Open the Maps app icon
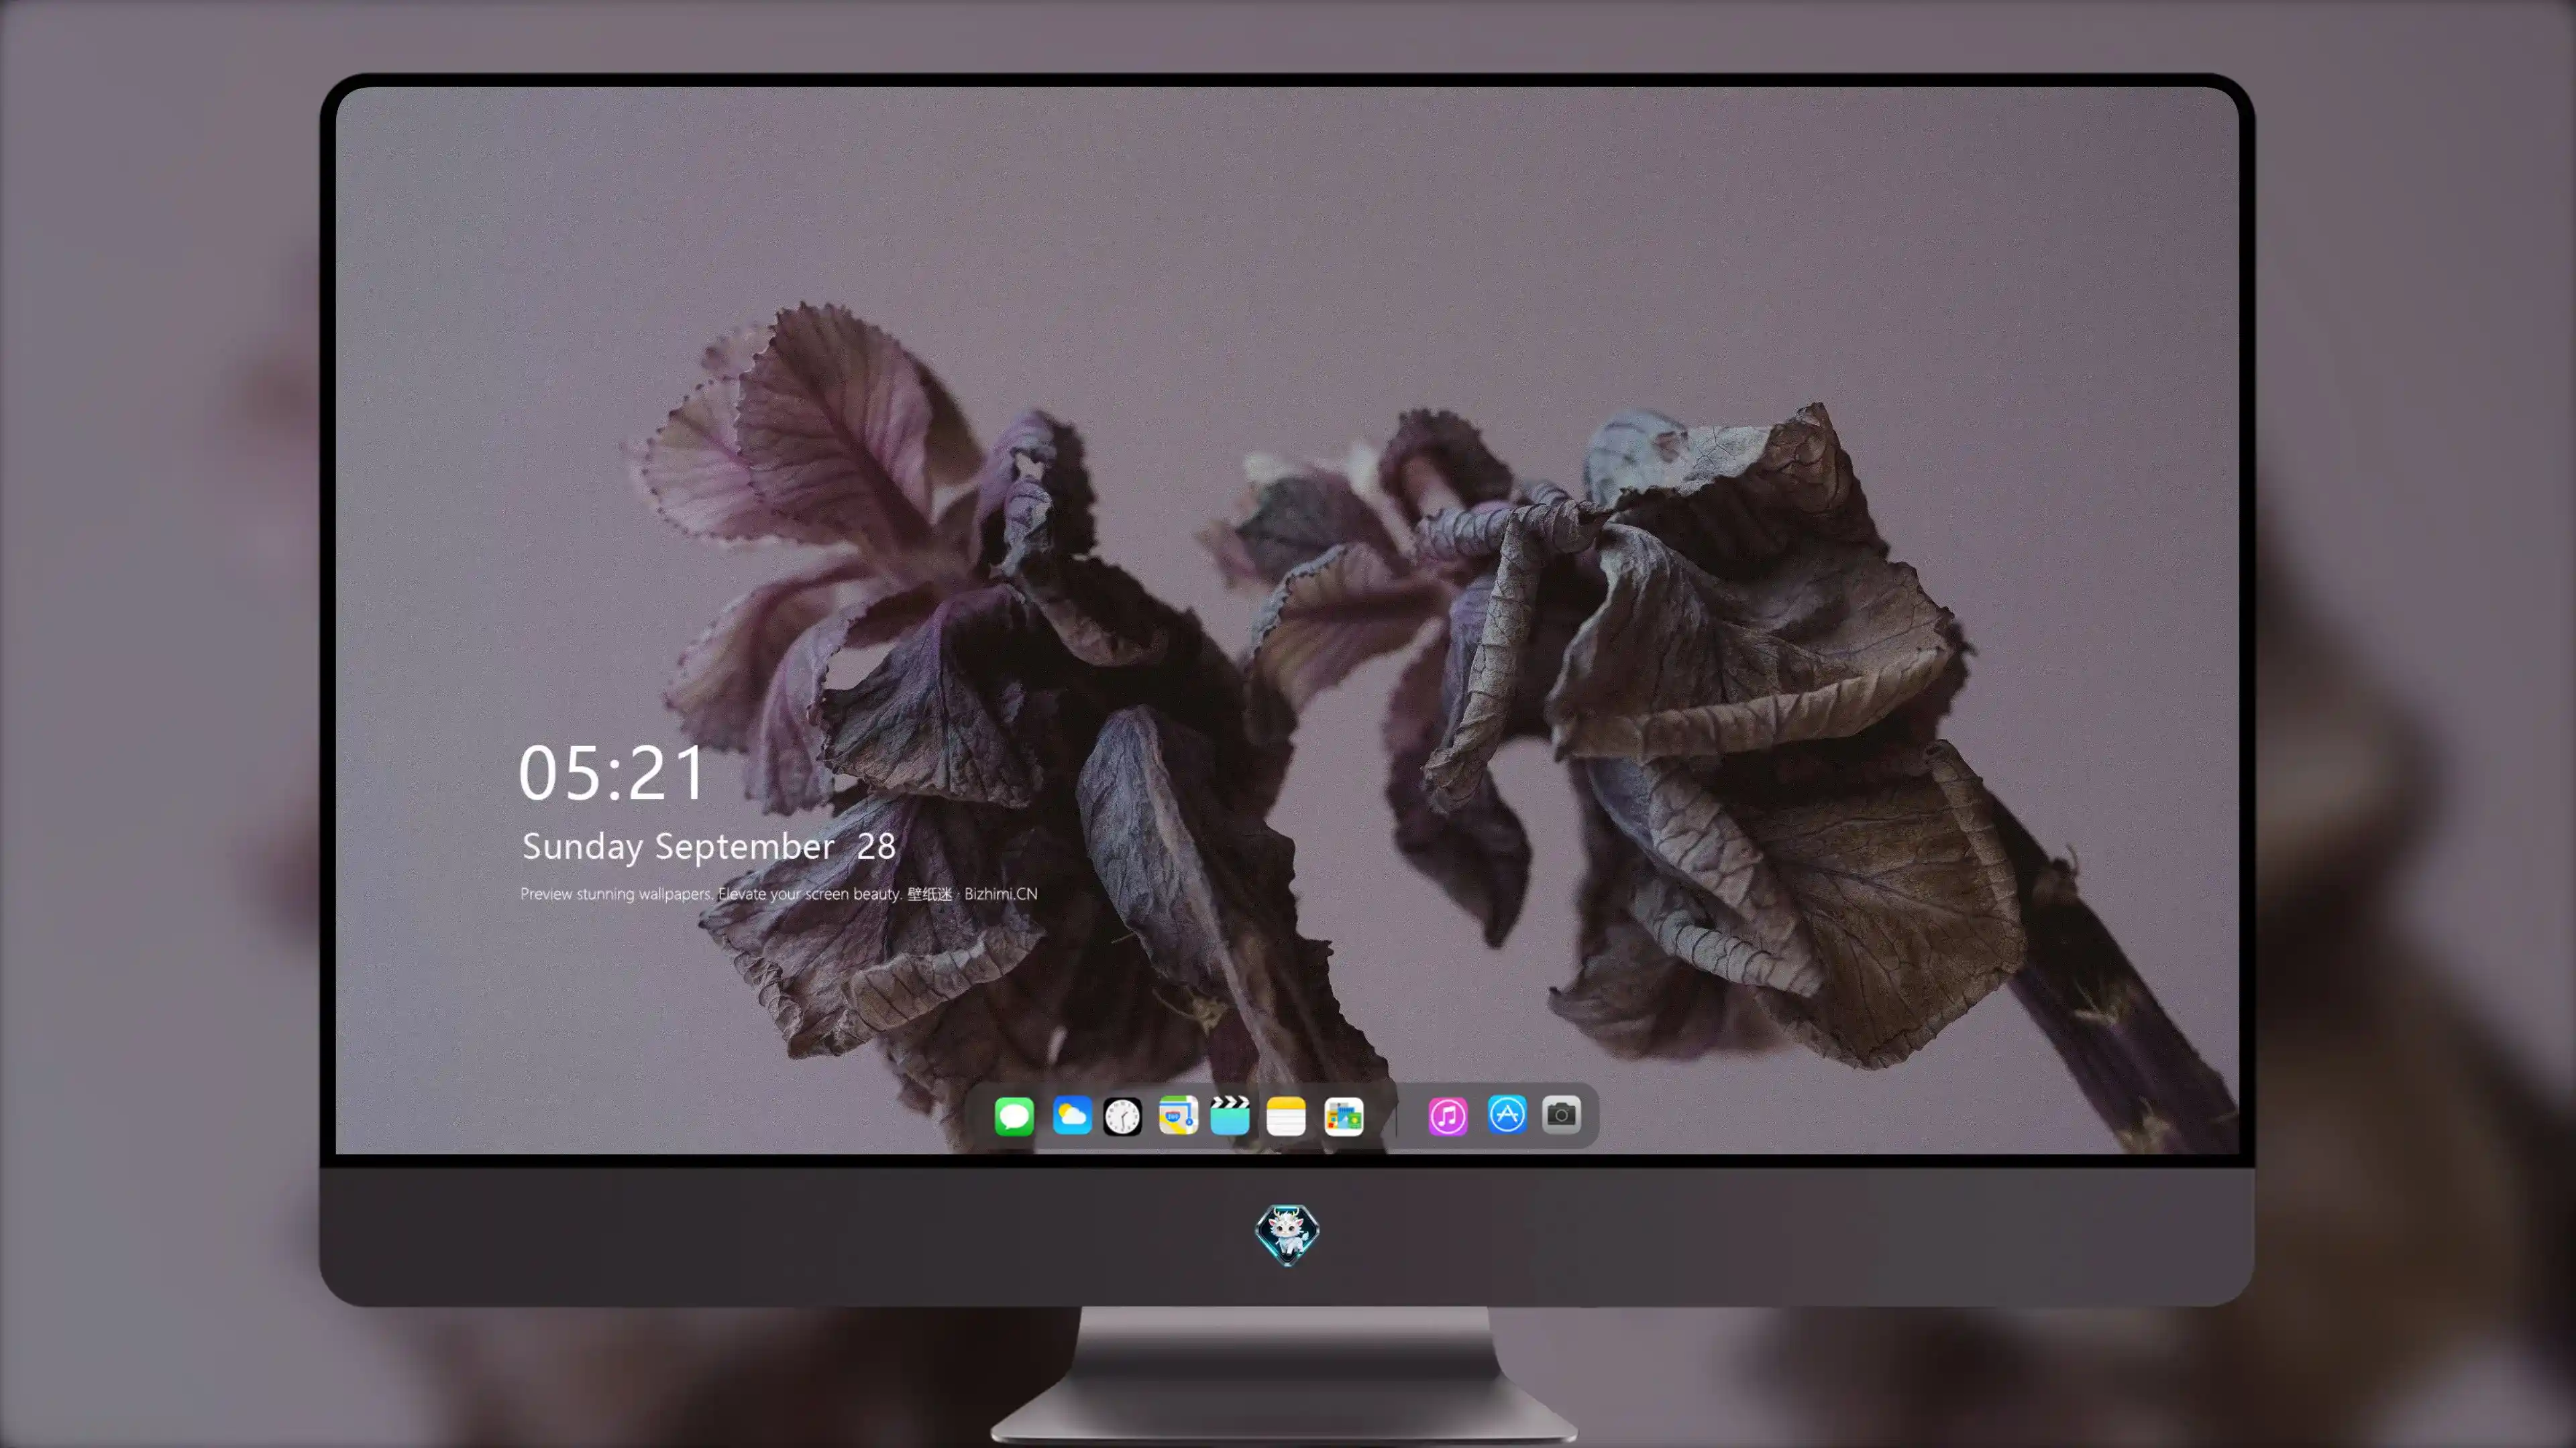Image resolution: width=2576 pixels, height=1448 pixels. click(1178, 1115)
